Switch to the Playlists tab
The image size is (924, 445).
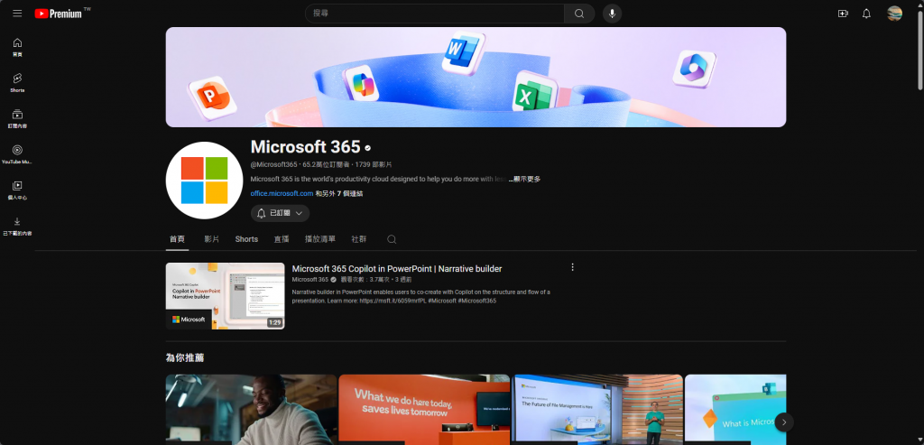(x=320, y=239)
